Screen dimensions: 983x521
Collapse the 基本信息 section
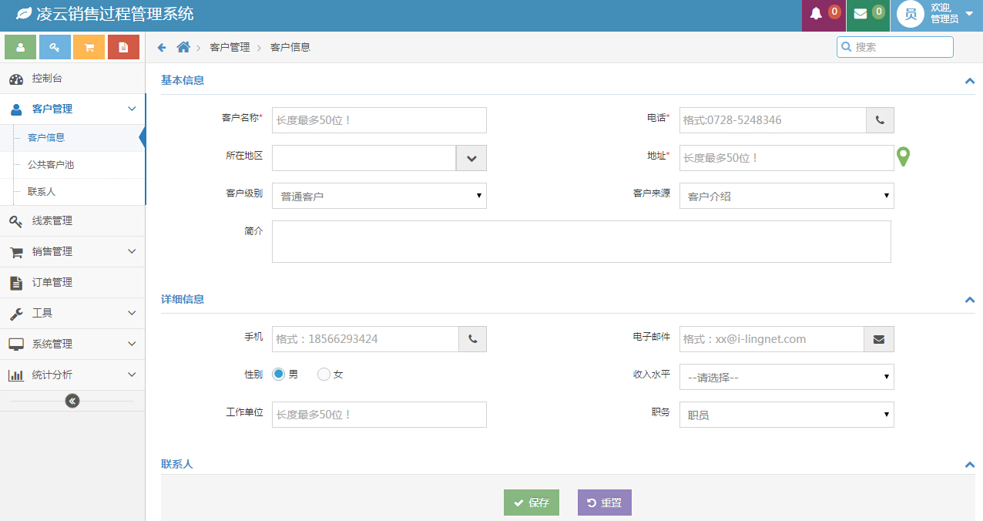(970, 80)
